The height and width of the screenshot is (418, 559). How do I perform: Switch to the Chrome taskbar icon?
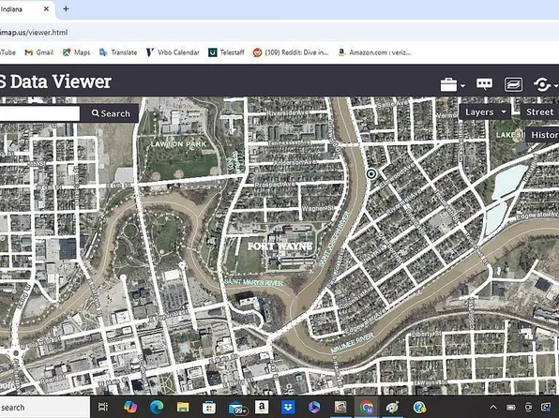[367, 407]
